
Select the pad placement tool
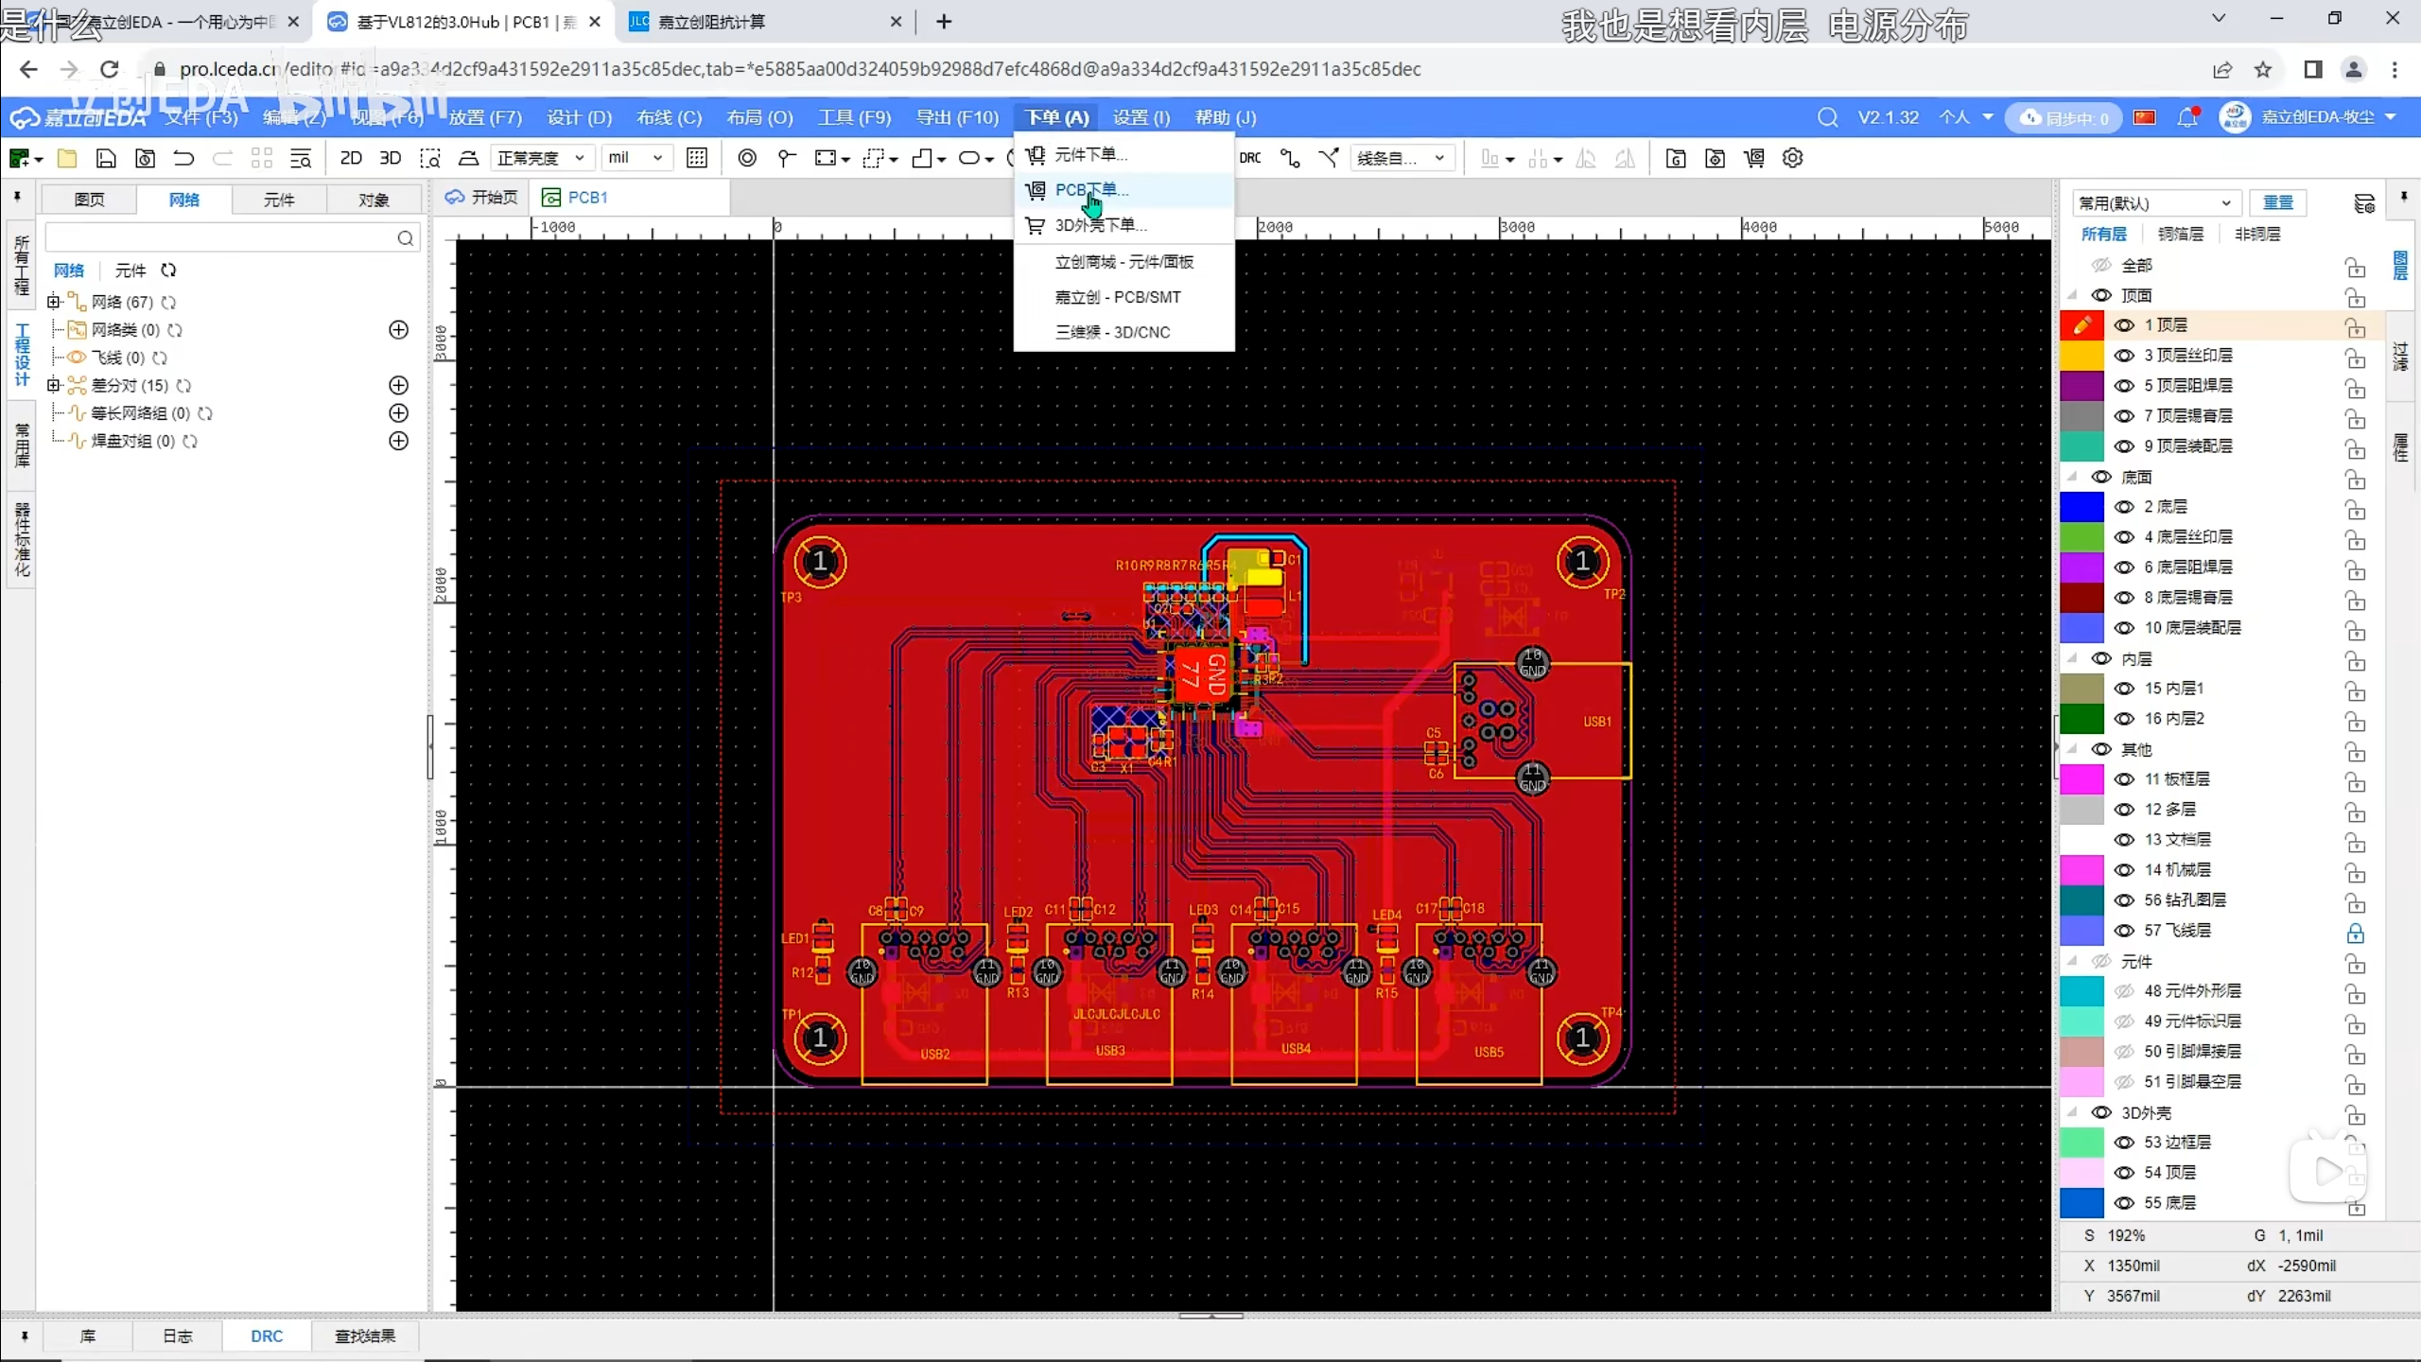(747, 158)
